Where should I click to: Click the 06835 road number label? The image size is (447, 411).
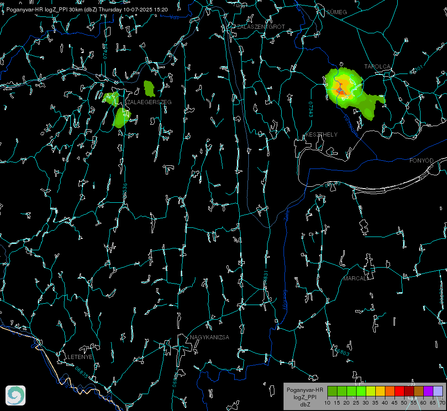(82, 373)
